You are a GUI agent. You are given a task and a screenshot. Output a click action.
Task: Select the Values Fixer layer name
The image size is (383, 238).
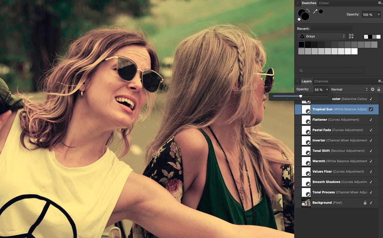322,171
